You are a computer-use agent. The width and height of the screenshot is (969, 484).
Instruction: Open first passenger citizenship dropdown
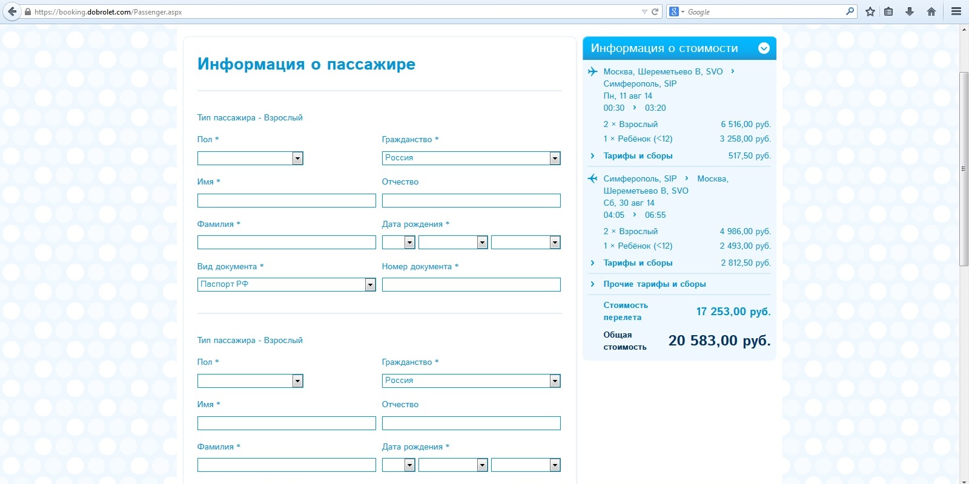click(471, 158)
